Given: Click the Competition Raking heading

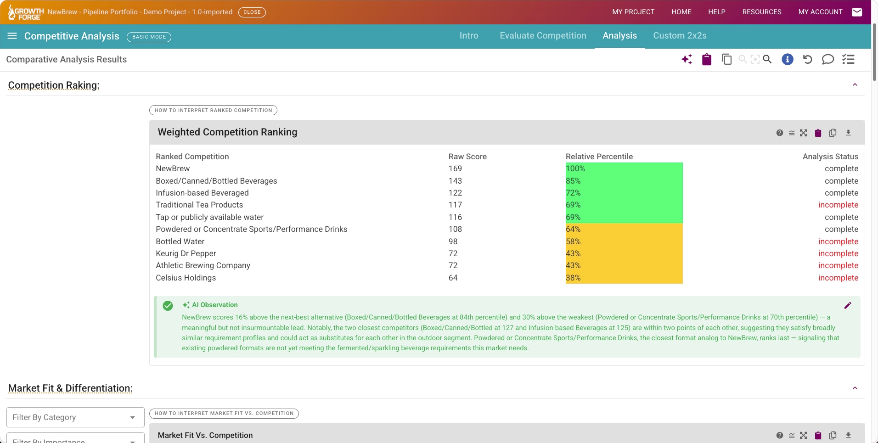Looking at the screenshot, I should click(54, 85).
